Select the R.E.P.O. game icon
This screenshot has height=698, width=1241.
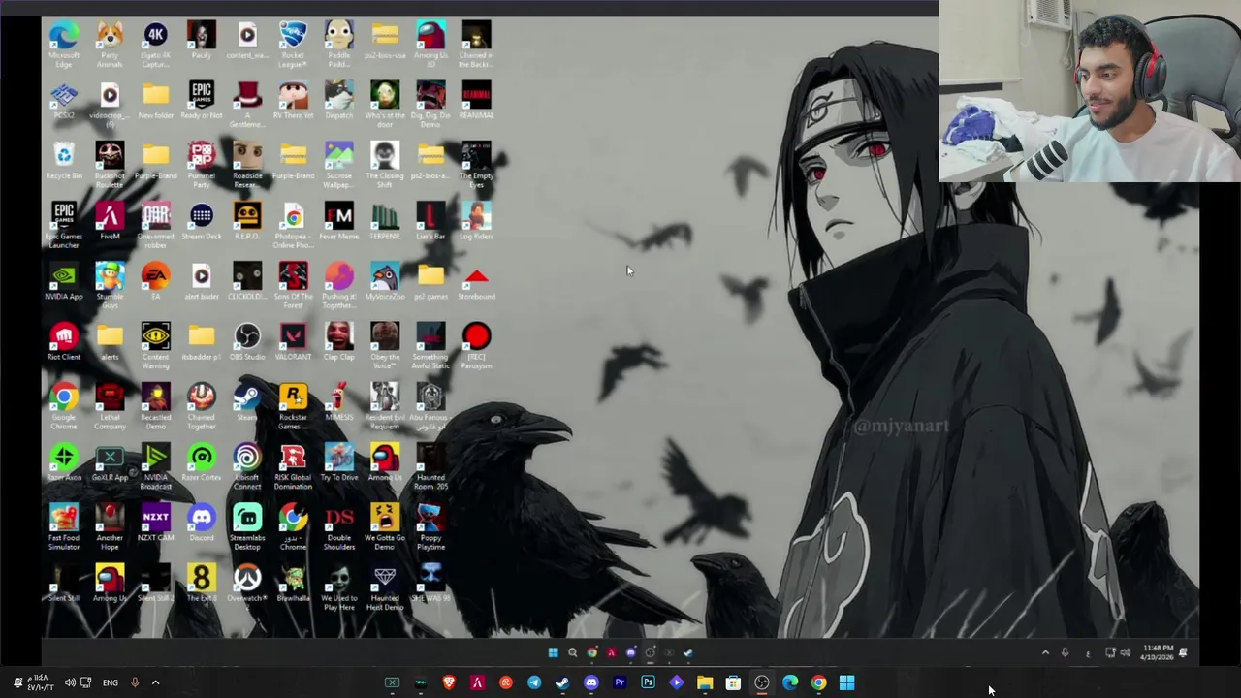pos(247,221)
